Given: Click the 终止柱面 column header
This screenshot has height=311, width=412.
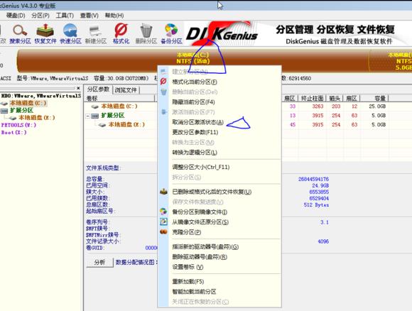Looking at the screenshot, I should 312,99.
